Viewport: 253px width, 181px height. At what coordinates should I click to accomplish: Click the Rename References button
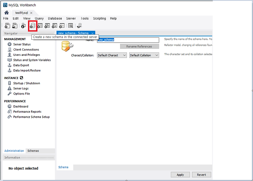pyautogui.click(x=139, y=46)
